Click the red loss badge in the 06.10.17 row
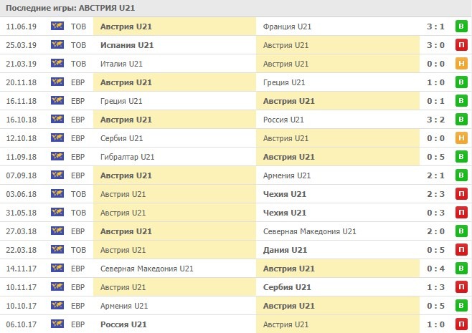 click(461, 324)
